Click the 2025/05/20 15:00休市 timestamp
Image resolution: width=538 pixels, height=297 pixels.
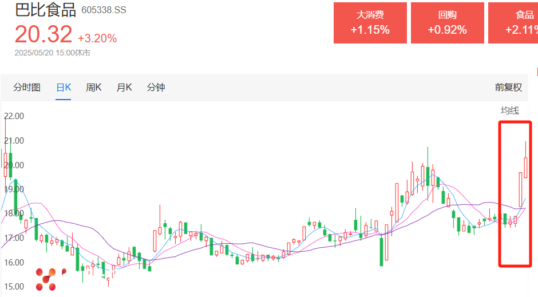pyautogui.click(x=52, y=53)
